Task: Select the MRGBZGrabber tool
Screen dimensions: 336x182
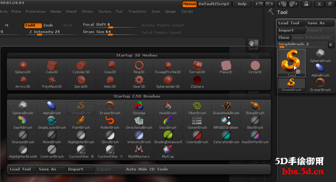Action: (x=226, y=123)
